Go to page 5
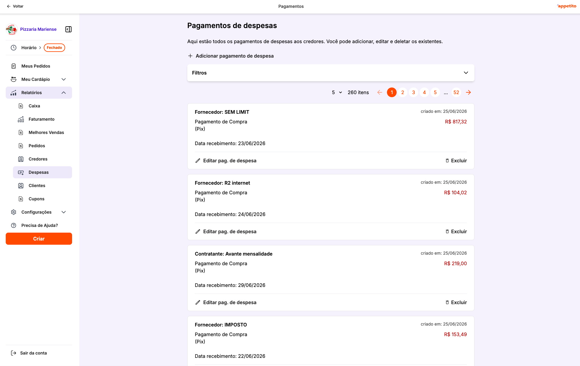580x366 pixels. coord(435,92)
